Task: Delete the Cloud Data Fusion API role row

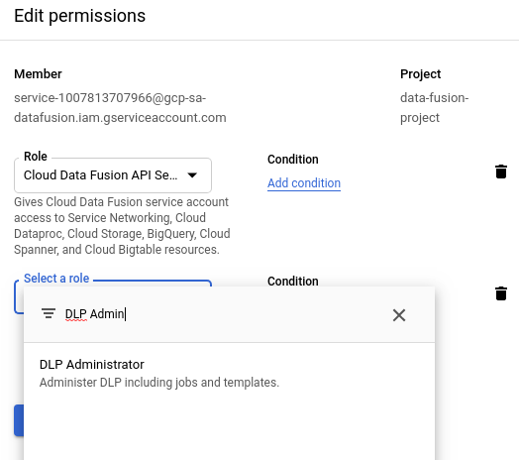Action: [x=501, y=172]
